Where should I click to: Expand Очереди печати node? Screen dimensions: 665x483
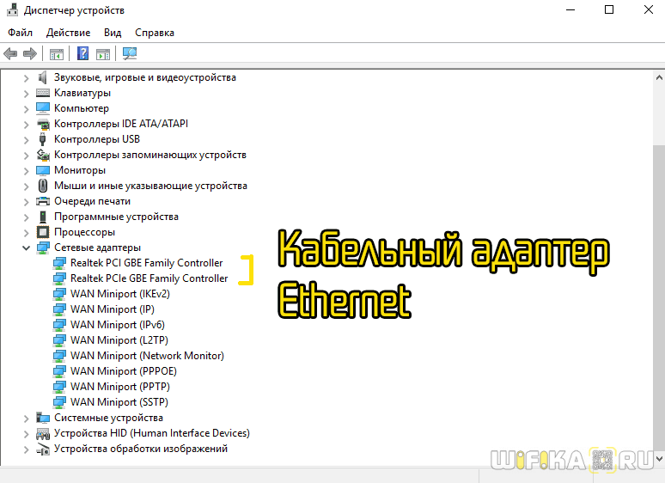click(x=27, y=202)
